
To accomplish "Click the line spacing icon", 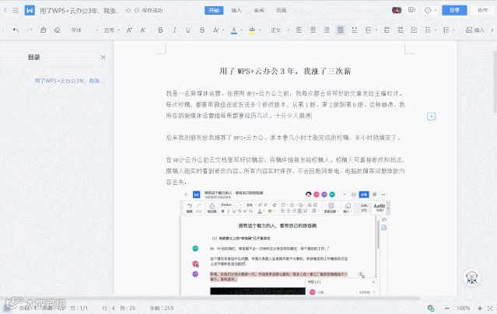I will (x=369, y=30).
